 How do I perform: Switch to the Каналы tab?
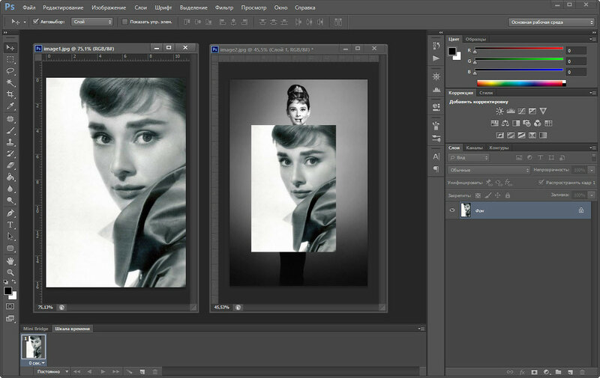[x=475, y=147]
